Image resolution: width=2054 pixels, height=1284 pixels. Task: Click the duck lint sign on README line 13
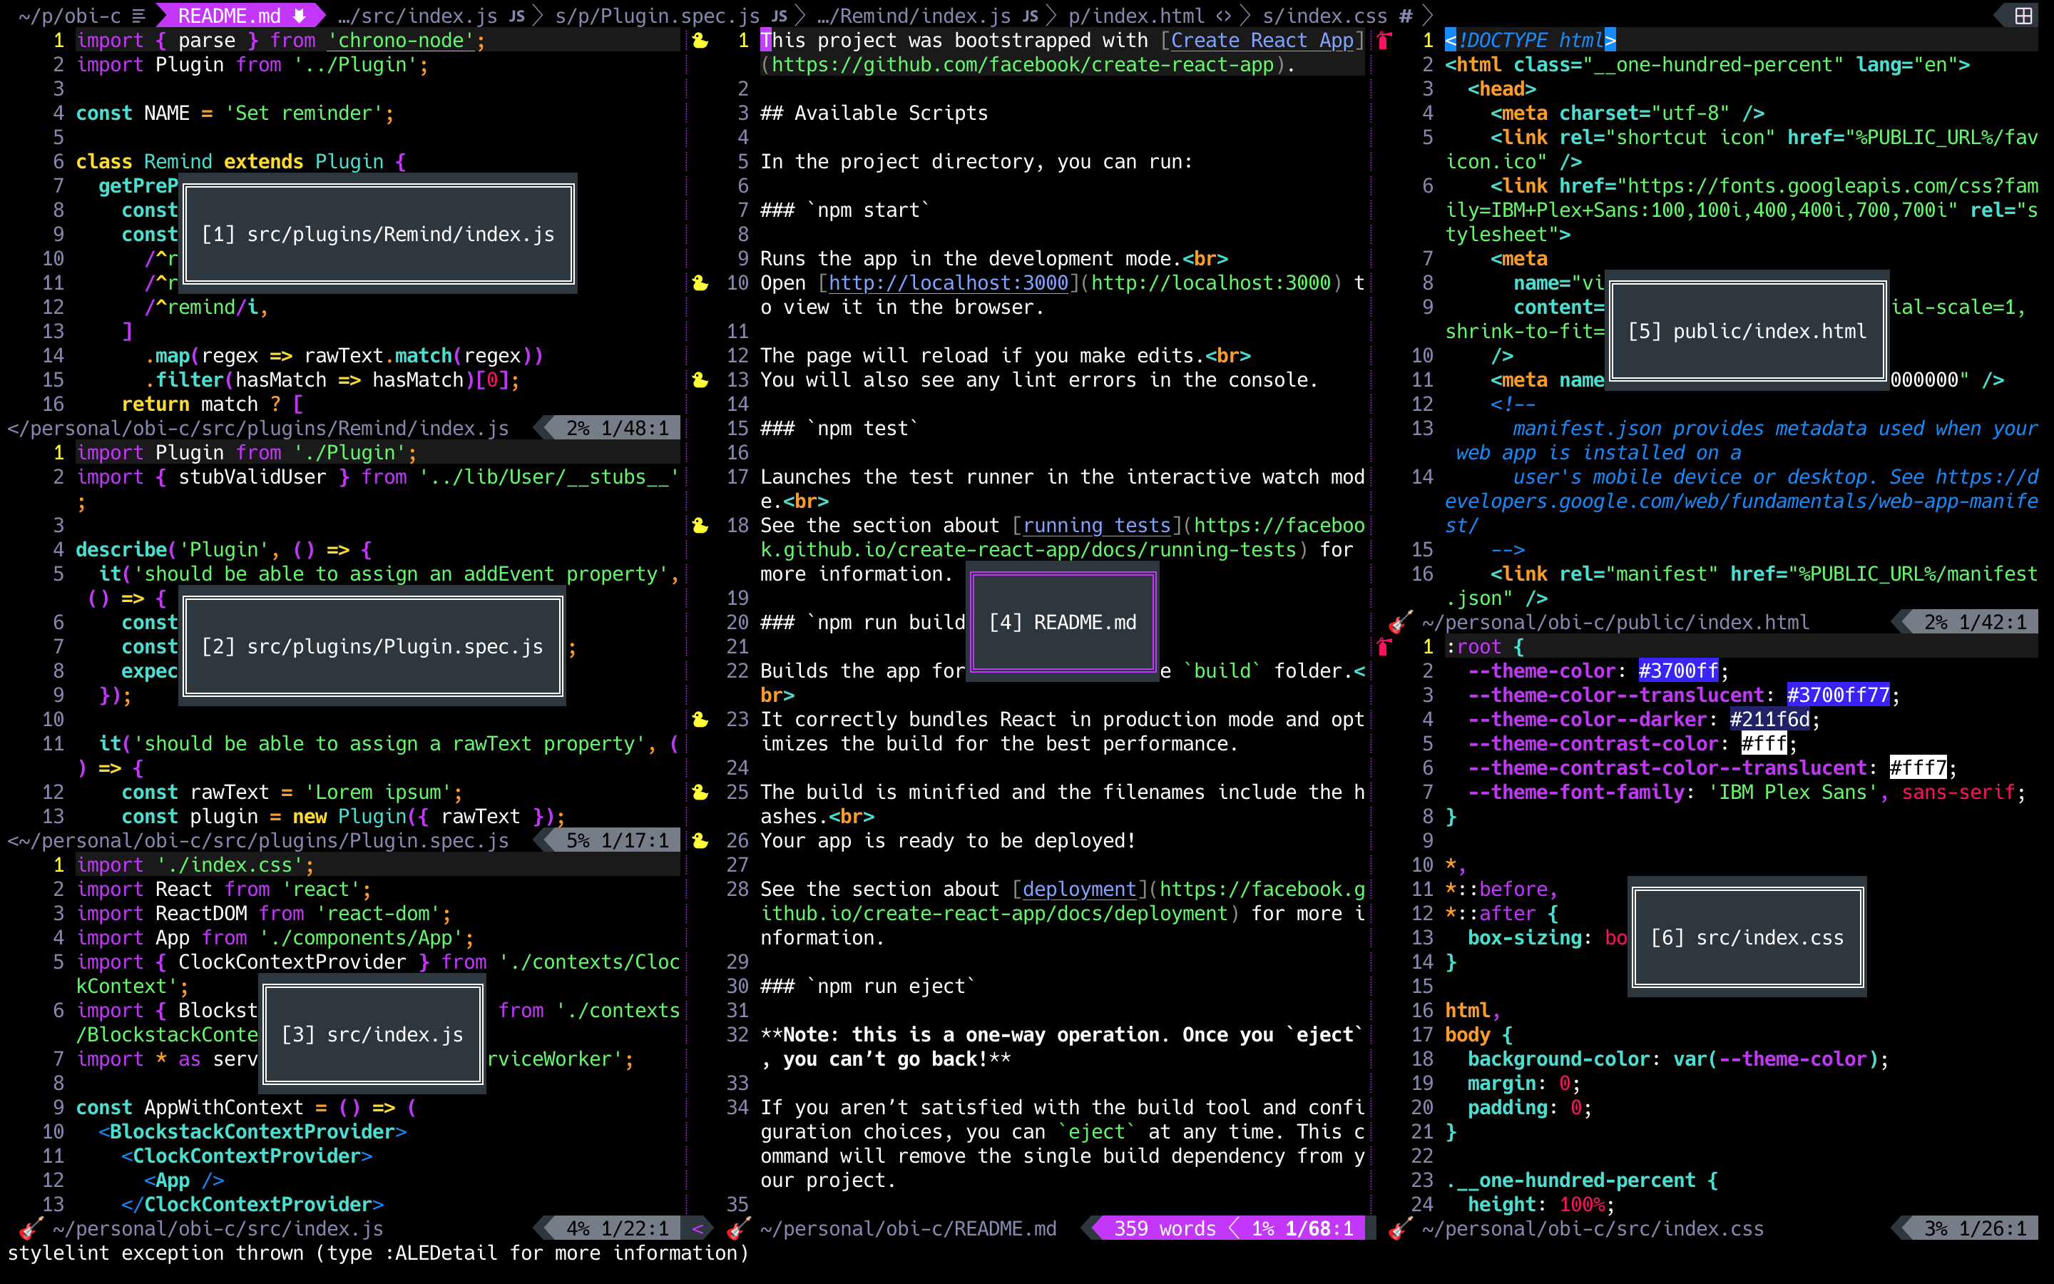point(700,379)
